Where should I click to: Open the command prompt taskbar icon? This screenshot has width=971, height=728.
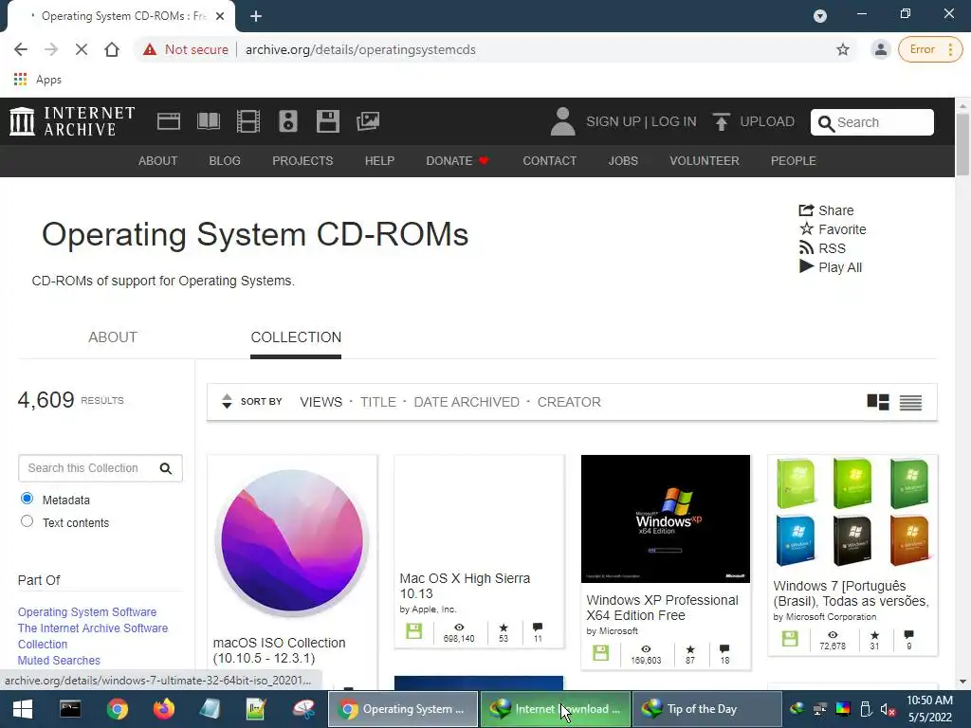70,709
